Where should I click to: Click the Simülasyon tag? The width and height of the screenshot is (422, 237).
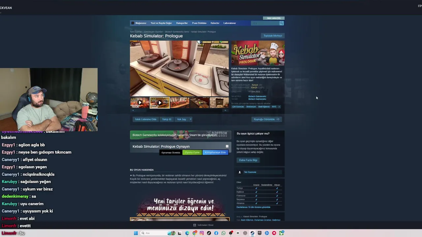[251, 107]
